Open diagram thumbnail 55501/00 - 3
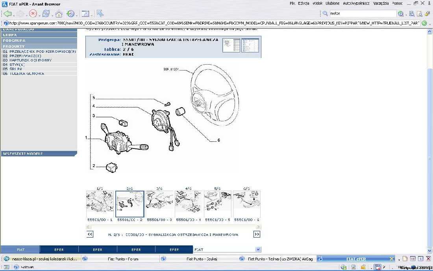Viewport: 433px width, 271px height. coord(159,204)
